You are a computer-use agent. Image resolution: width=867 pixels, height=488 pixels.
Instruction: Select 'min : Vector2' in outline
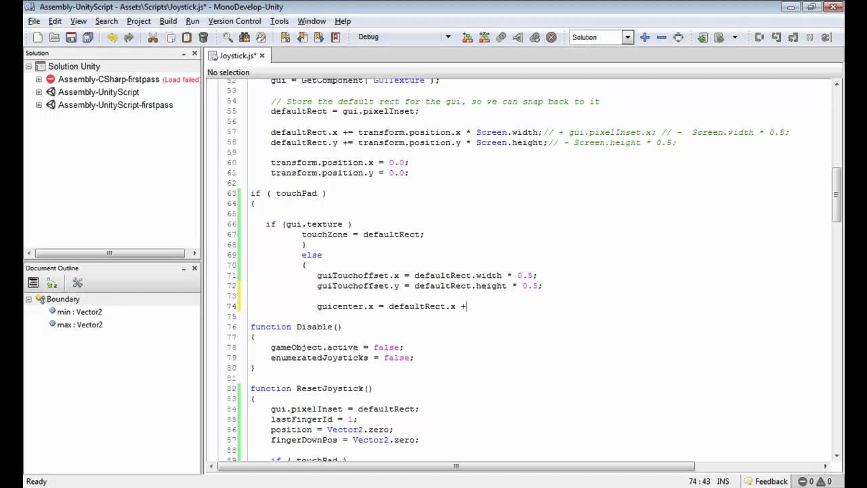(x=79, y=312)
